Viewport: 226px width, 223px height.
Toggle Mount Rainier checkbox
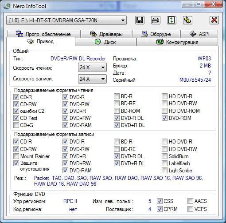16,156
